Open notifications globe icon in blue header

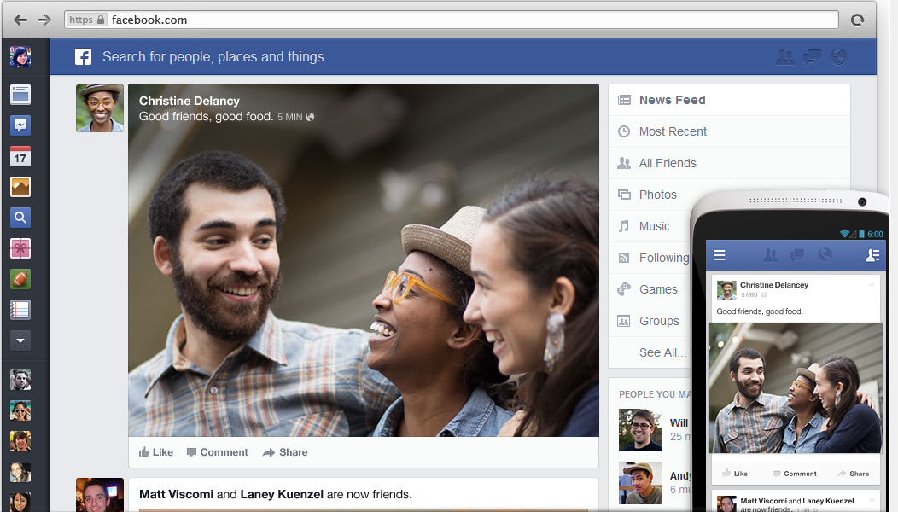tap(838, 56)
